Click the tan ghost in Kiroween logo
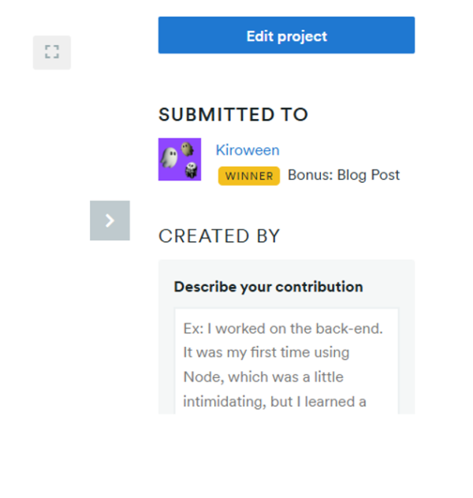Viewport: 473px width, 498px height. tap(187, 148)
